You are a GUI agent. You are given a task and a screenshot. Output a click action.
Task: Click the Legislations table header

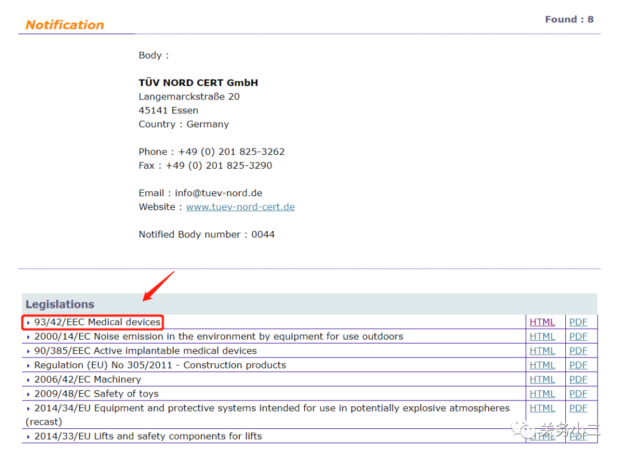(309, 304)
